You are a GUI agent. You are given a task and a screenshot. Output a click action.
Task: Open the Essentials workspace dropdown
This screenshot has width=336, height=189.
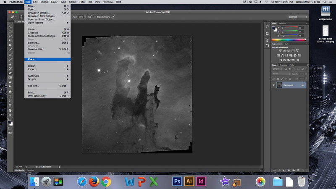(x=297, y=17)
